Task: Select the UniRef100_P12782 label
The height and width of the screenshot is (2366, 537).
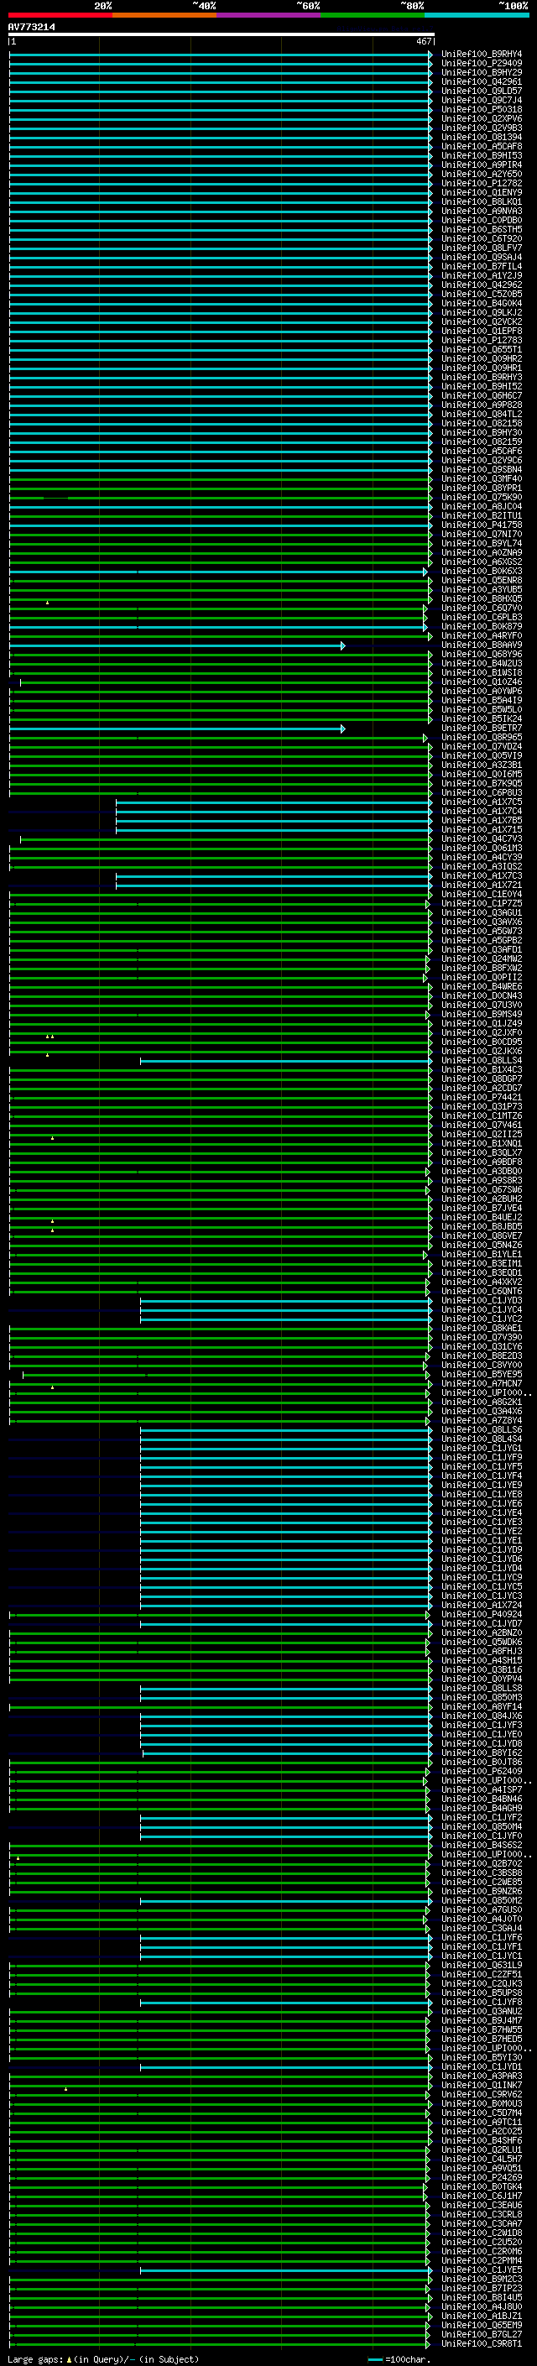Action: tap(481, 184)
